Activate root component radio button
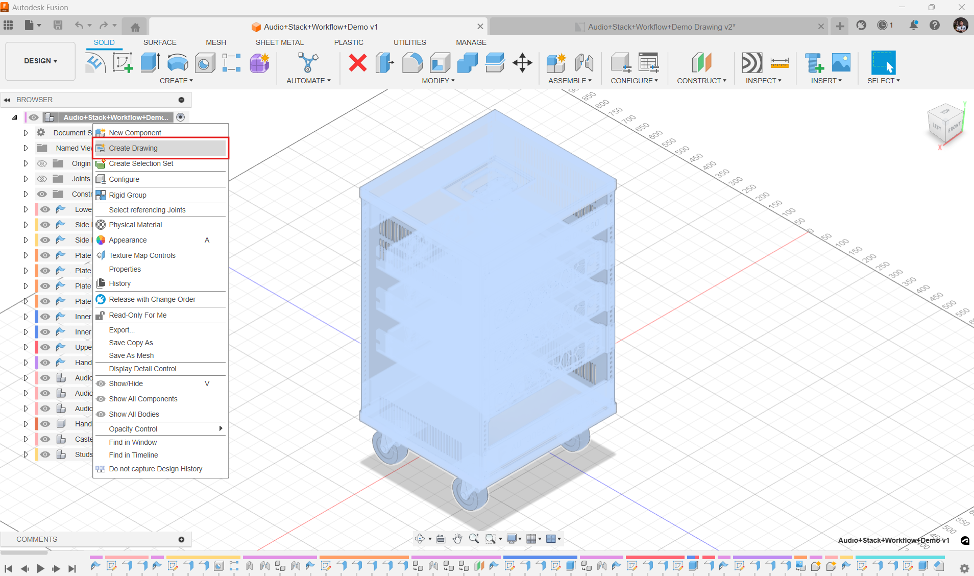Viewport: 974px width, 576px height. (181, 117)
